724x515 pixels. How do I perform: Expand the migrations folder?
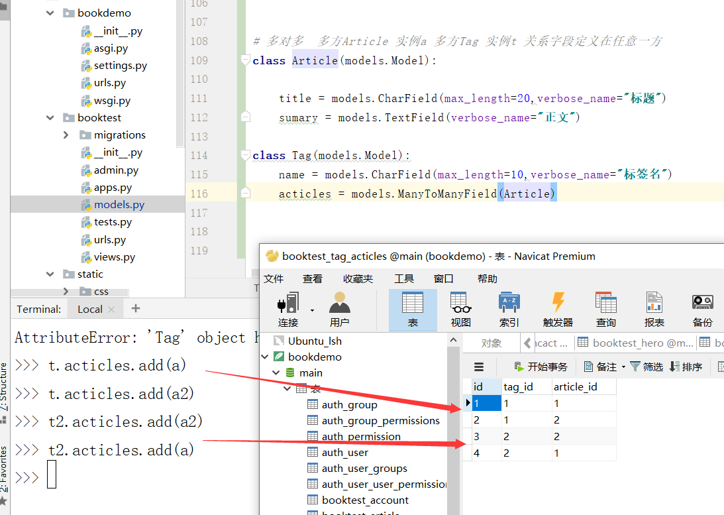(x=66, y=135)
